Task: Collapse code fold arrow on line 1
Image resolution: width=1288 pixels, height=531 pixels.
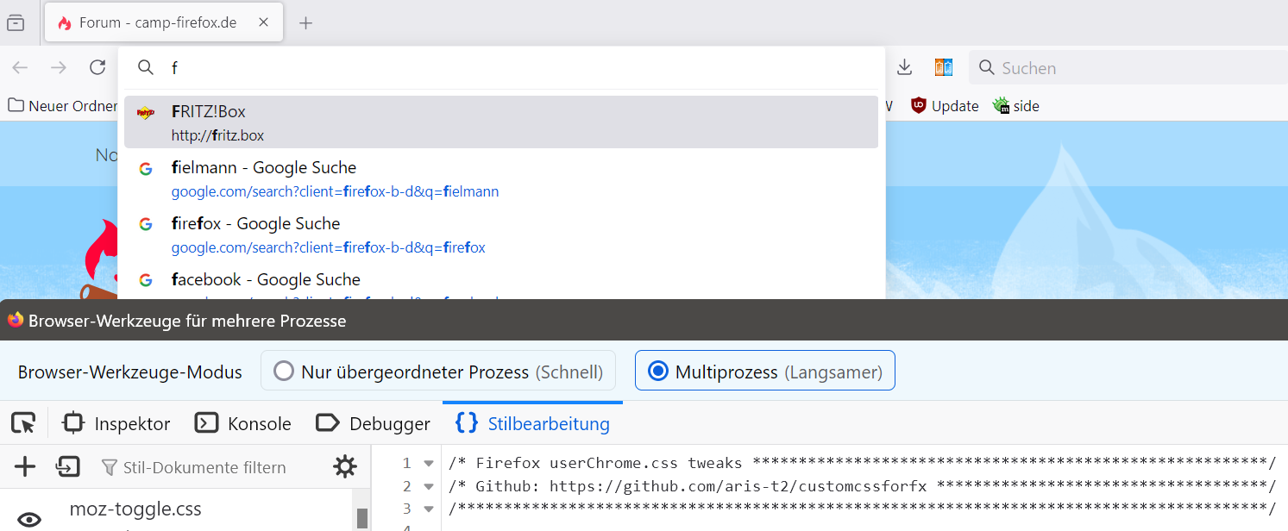Action: pos(429,464)
